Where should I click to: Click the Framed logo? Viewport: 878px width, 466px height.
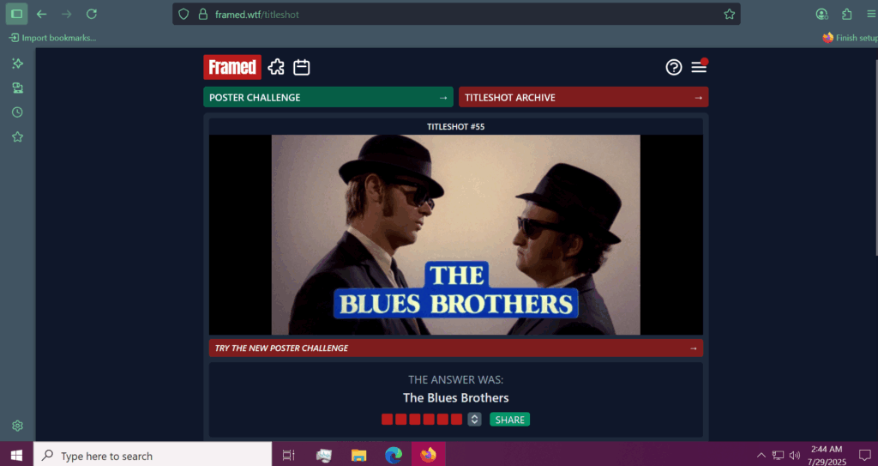pyautogui.click(x=232, y=67)
